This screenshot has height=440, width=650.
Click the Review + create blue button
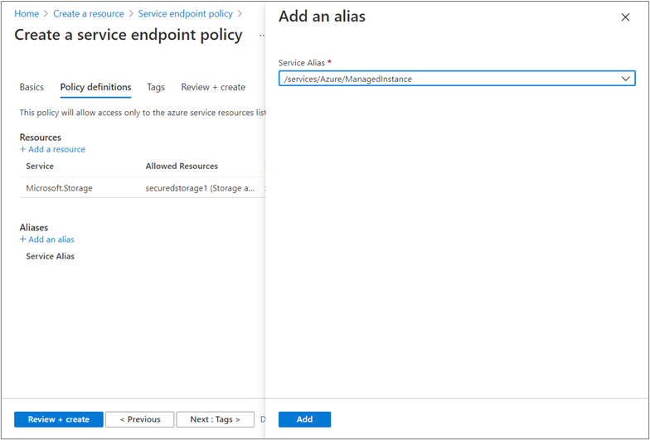coord(58,419)
